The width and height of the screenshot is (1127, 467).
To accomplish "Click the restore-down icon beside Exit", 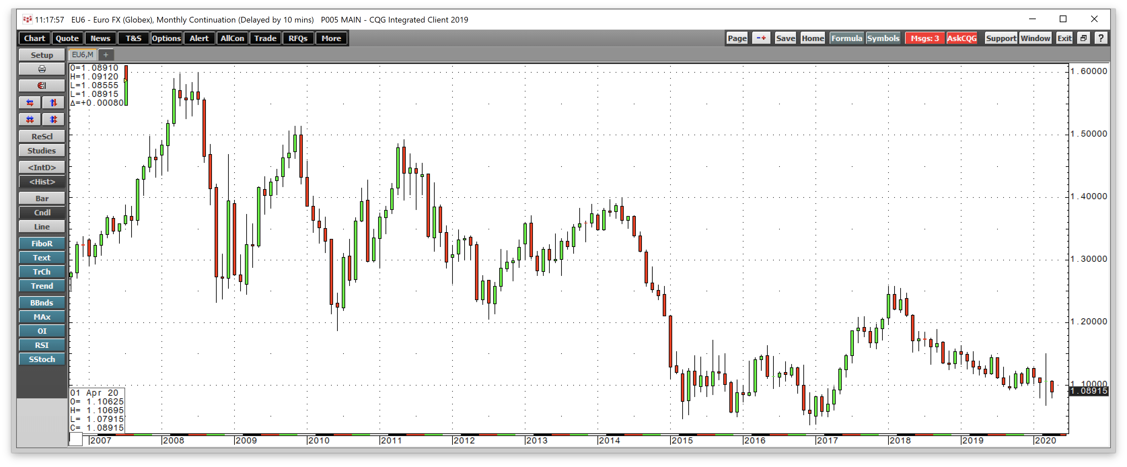I will [x=1083, y=38].
